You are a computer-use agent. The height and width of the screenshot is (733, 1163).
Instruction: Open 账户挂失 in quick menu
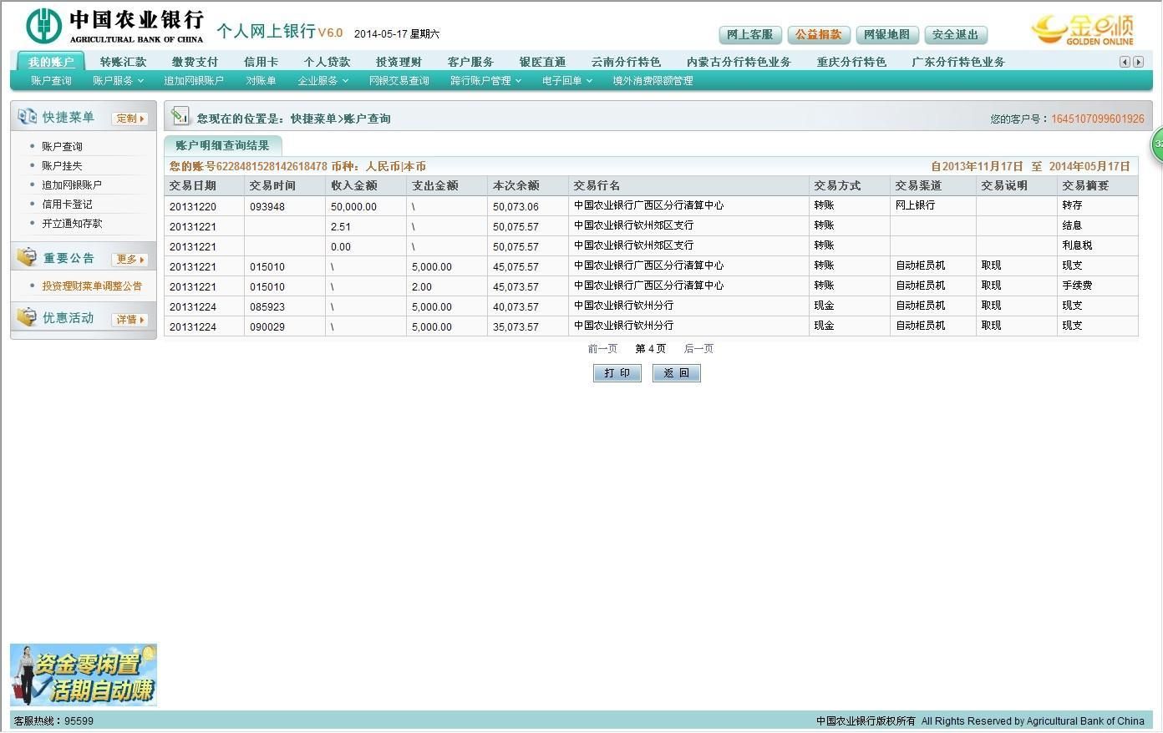[62, 166]
